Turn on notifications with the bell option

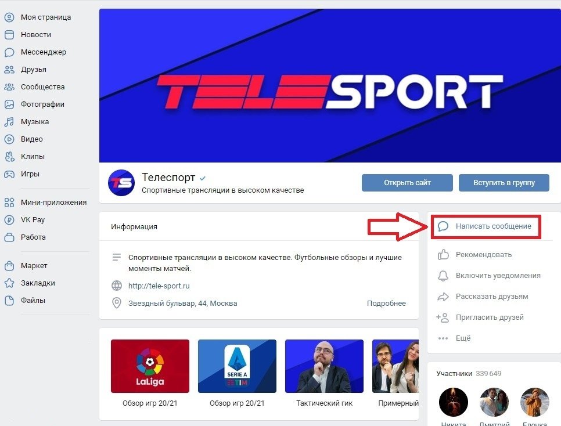coord(489,276)
